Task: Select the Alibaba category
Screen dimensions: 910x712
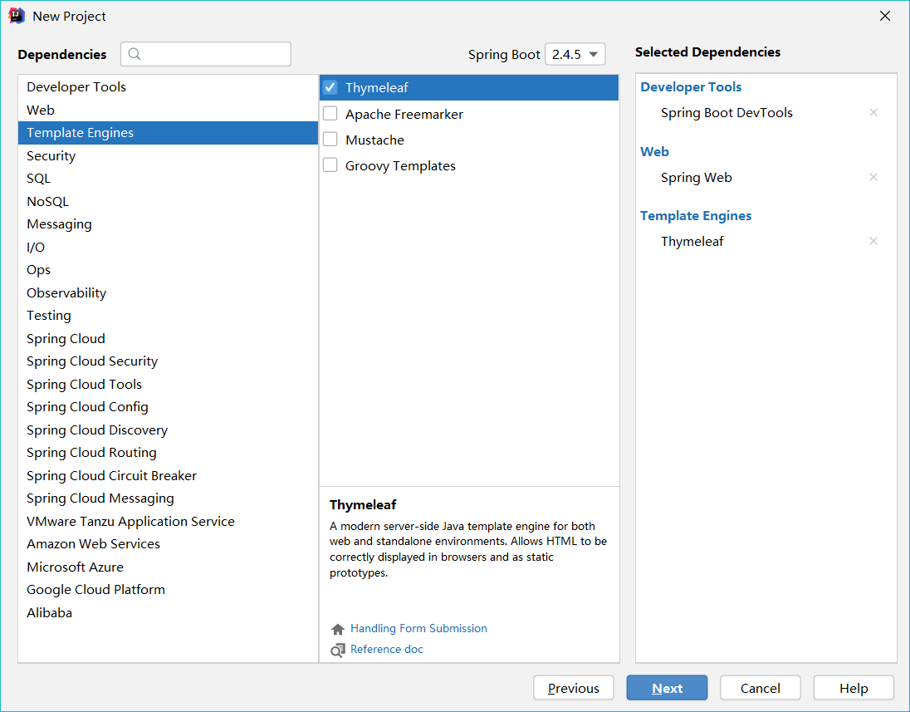Action: pyautogui.click(x=169, y=612)
